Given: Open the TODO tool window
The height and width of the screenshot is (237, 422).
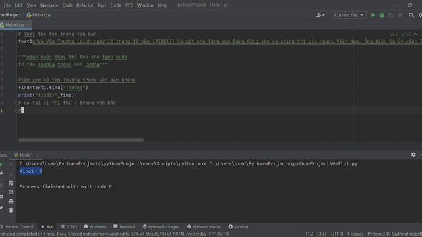Looking at the screenshot, I should point(69,227).
